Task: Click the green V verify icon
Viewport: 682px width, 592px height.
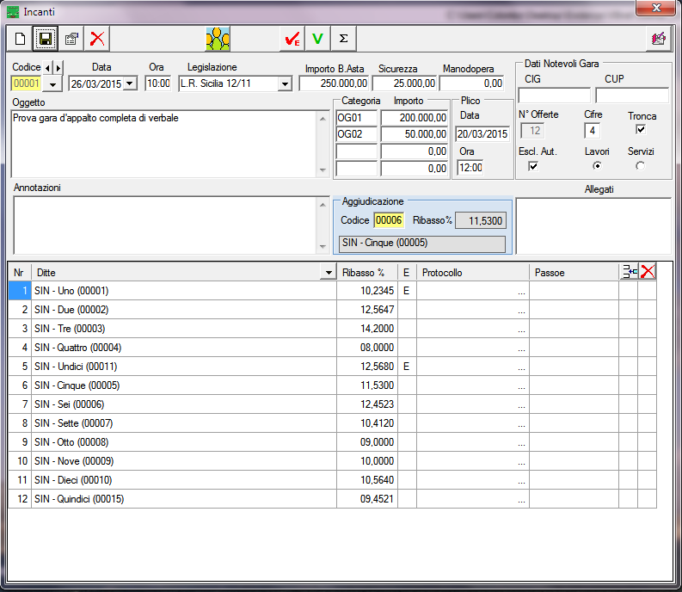Action: tap(317, 39)
